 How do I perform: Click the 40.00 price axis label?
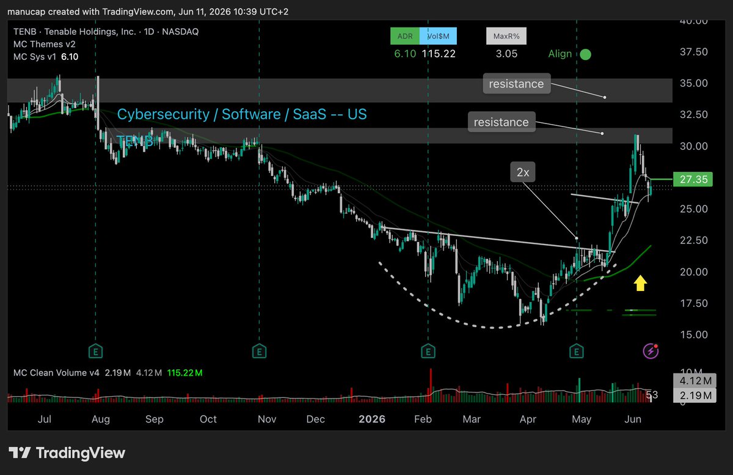[x=693, y=21]
